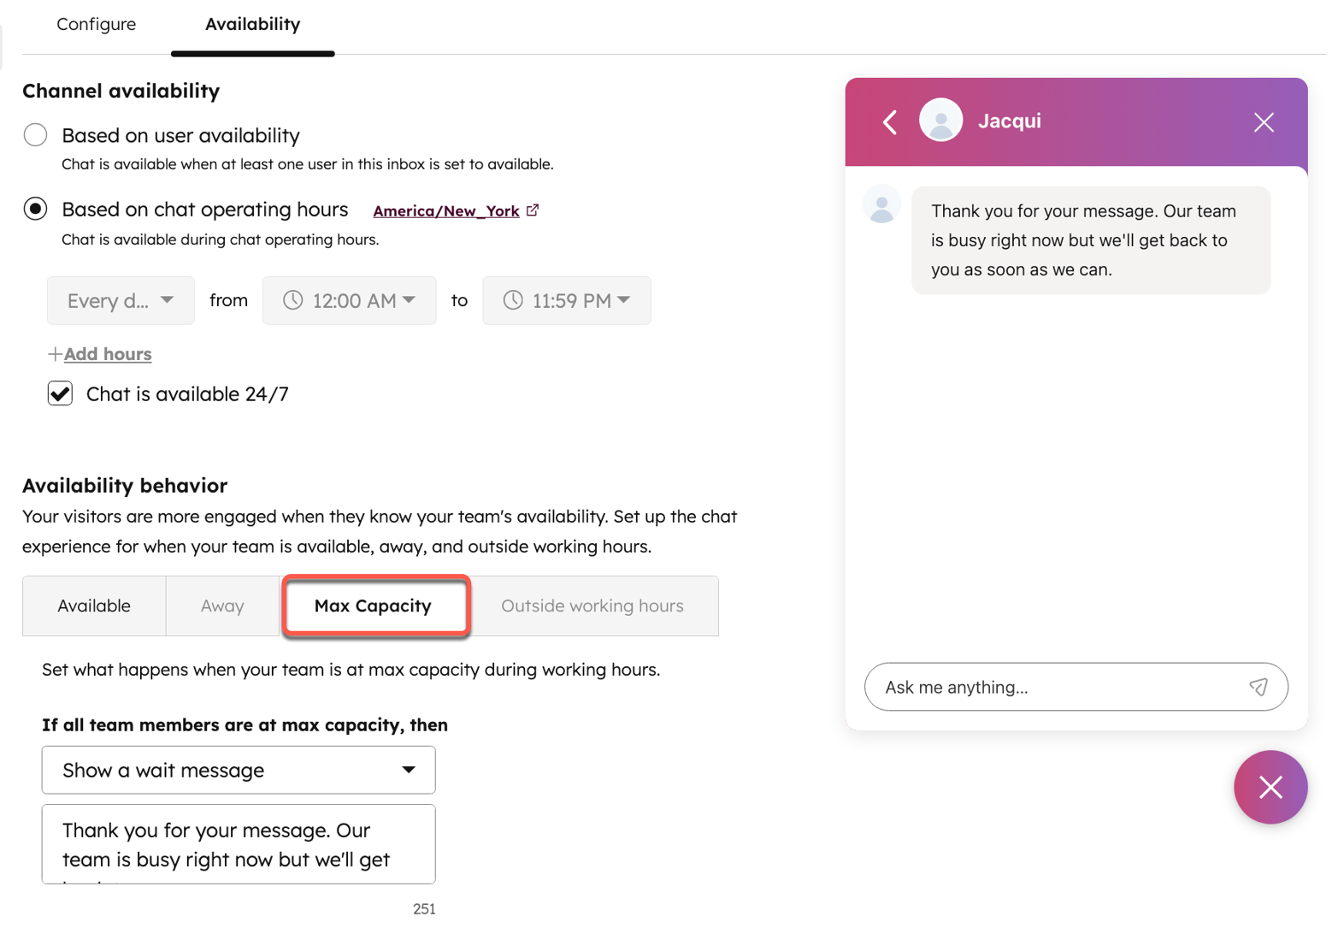Click the chat preview message bubble
Viewport: 1338px width, 928px height.
pyautogui.click(x=1091, y=240)
